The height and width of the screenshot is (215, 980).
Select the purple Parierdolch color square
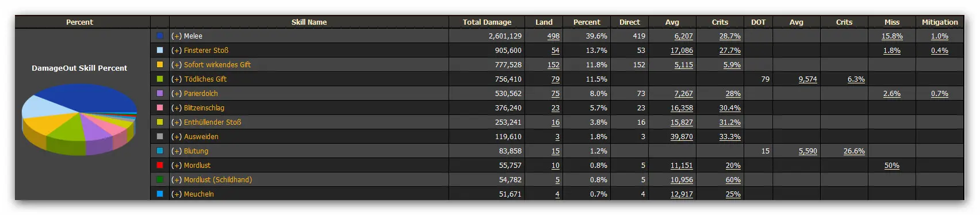point(160,93)
